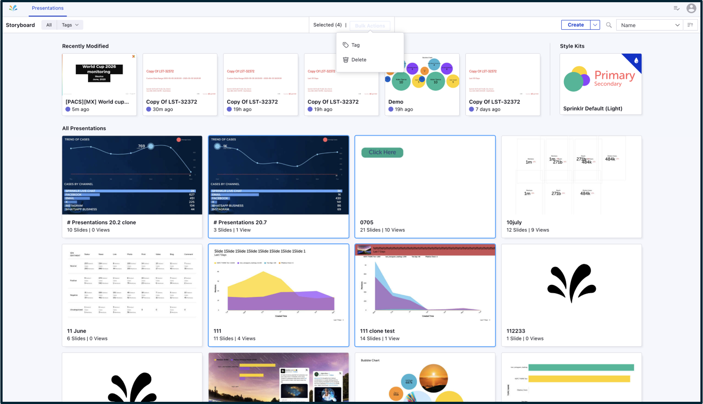Screen dimensions: 703x404
Task: Deselect the # Presentations 20.7 card
Action: [279, 187]
